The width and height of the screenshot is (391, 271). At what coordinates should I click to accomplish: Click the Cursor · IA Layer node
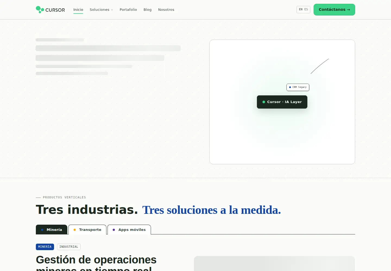coord(282,102)
